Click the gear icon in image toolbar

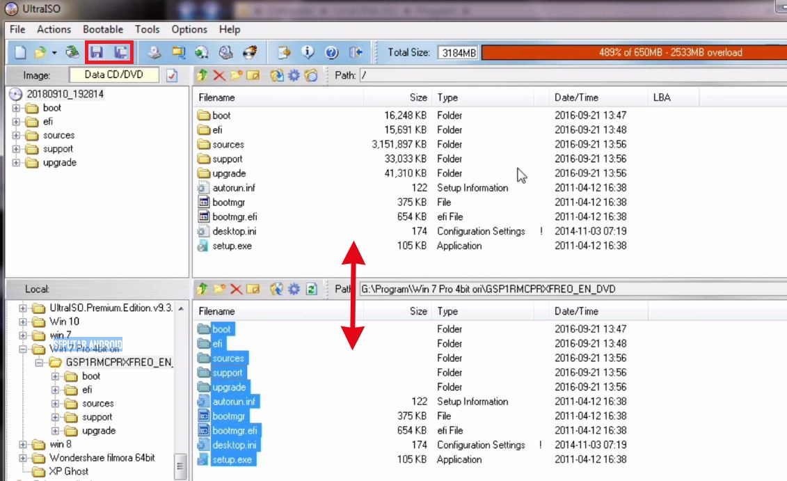(x=294, y=75)
